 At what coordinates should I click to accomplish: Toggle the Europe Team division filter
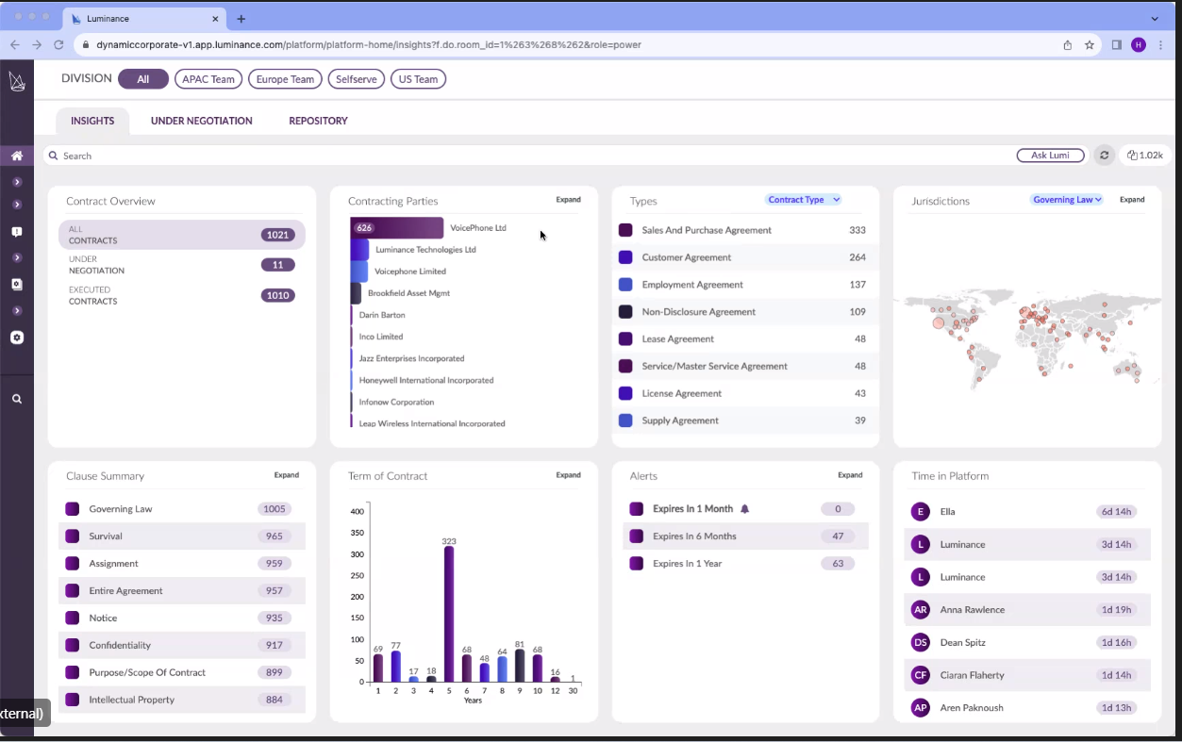285,79
